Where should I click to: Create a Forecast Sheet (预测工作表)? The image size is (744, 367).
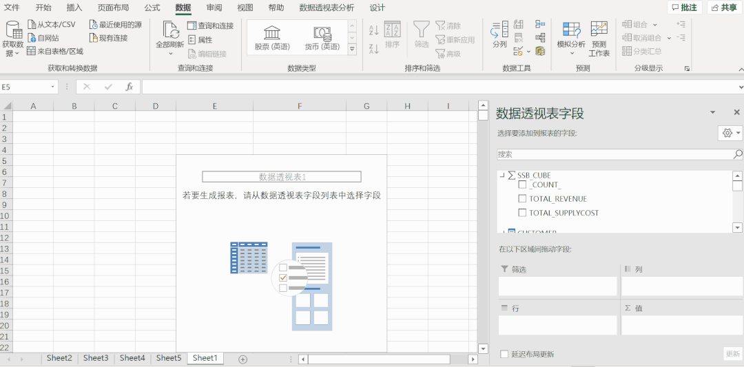click(x=599, y=39)
